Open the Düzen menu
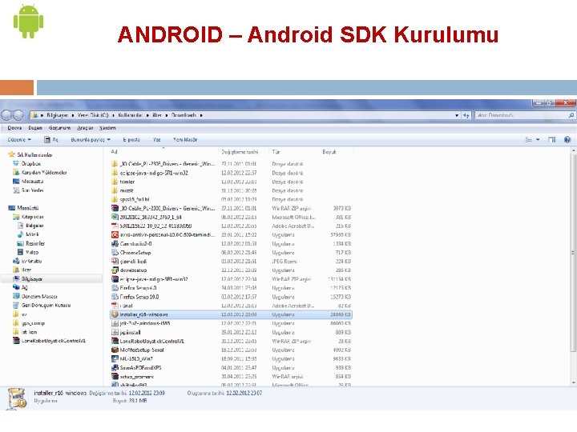This screenshot has width=577, height=432. coord(35,128)
